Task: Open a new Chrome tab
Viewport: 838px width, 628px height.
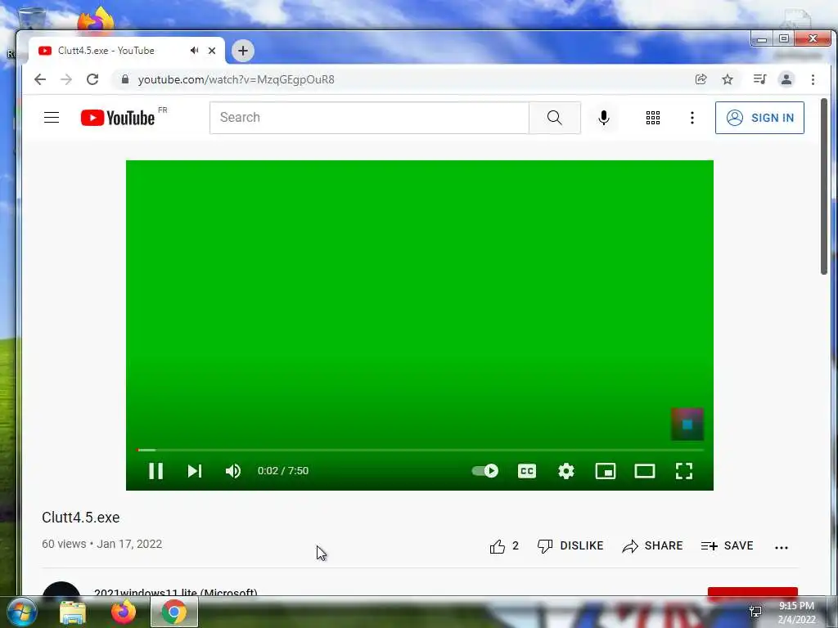Action: pos(242,51)
